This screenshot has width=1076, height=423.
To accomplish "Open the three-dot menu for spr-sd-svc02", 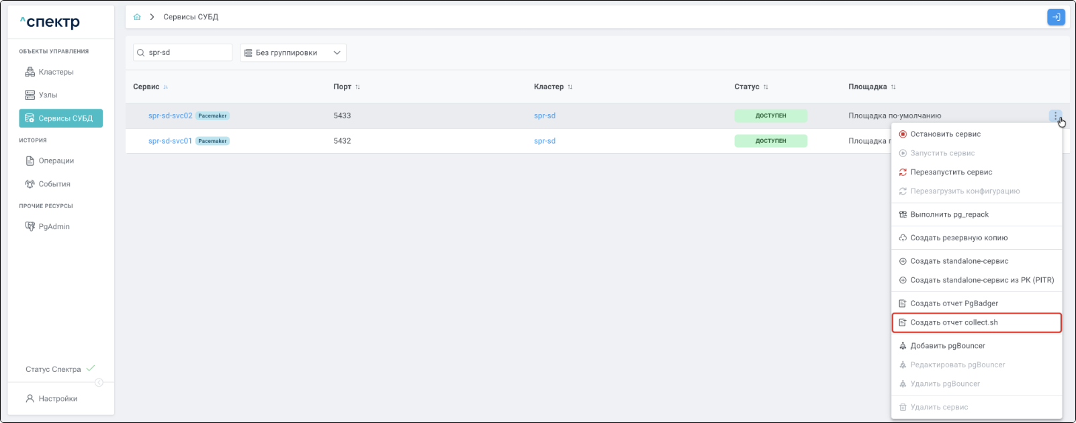I will 1055,116.
